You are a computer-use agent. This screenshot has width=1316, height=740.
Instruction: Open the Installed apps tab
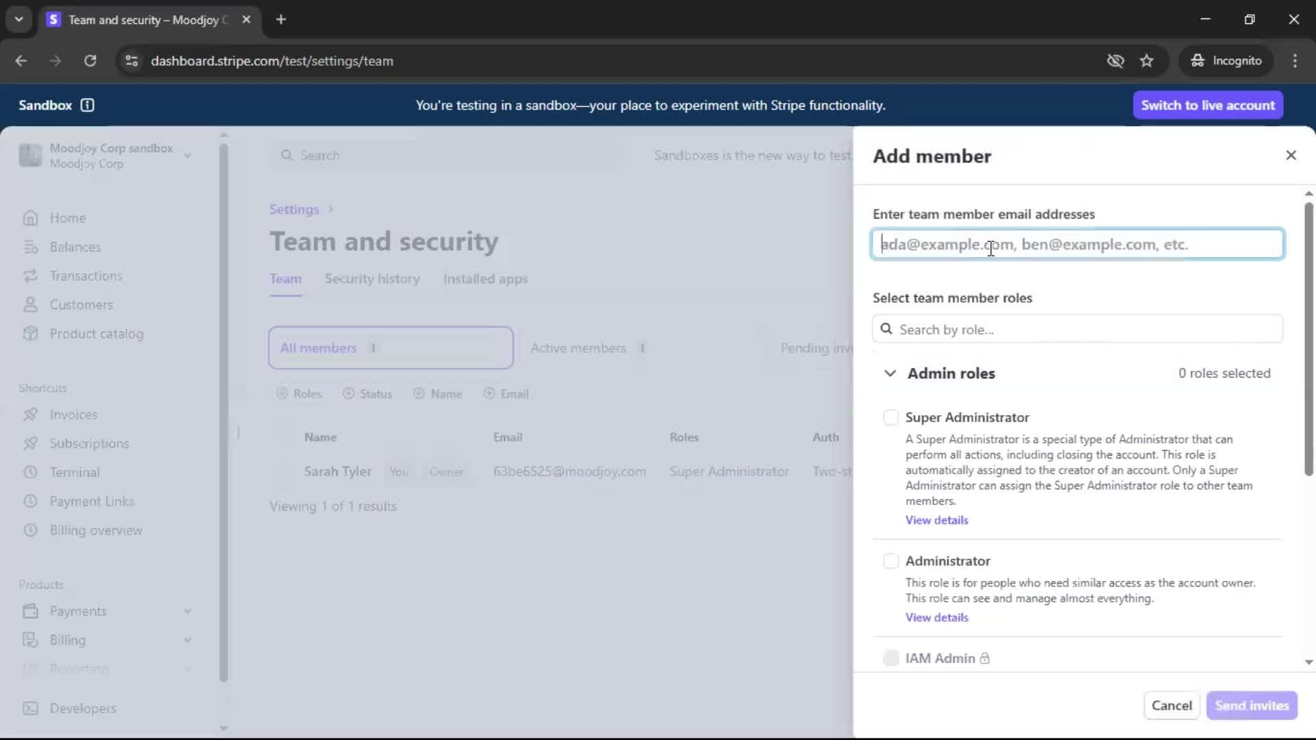tap(485, 279)
